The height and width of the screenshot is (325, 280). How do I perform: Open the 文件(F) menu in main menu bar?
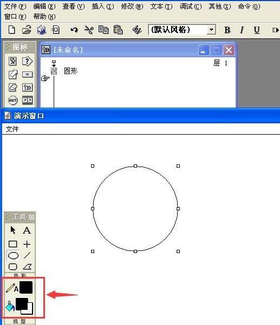tap(15, 6)
